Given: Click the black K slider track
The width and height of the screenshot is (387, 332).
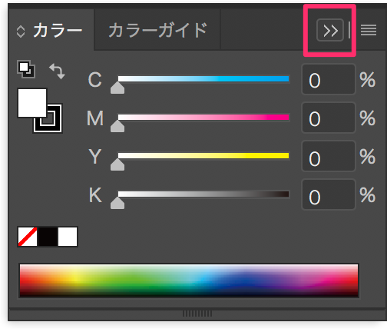Looking at the screenshot, I should coord(203,194).
